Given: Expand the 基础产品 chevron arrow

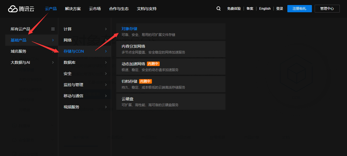Looking at the screenshot, I should [x=53, y=40].
